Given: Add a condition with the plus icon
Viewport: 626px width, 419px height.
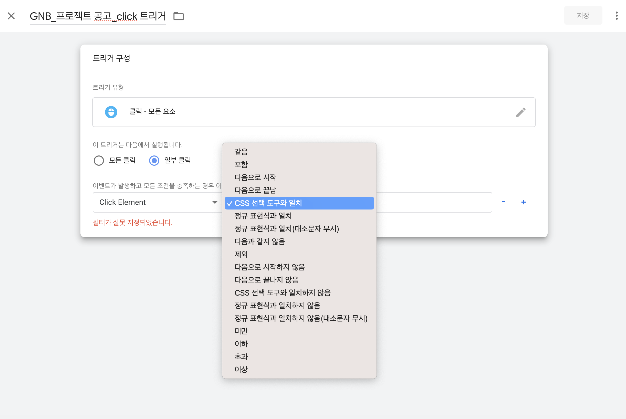Looking at the screenshot, I should [523, 202].
